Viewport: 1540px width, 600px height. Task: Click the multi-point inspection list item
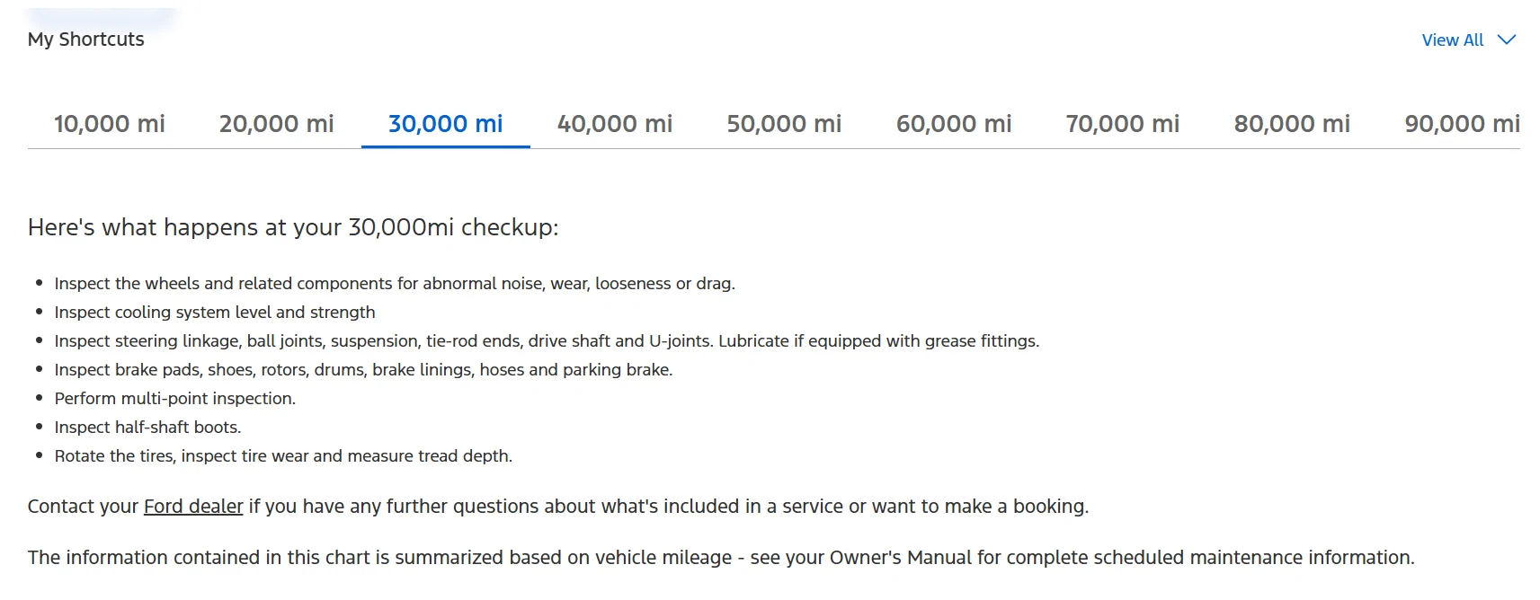point(175,399)
